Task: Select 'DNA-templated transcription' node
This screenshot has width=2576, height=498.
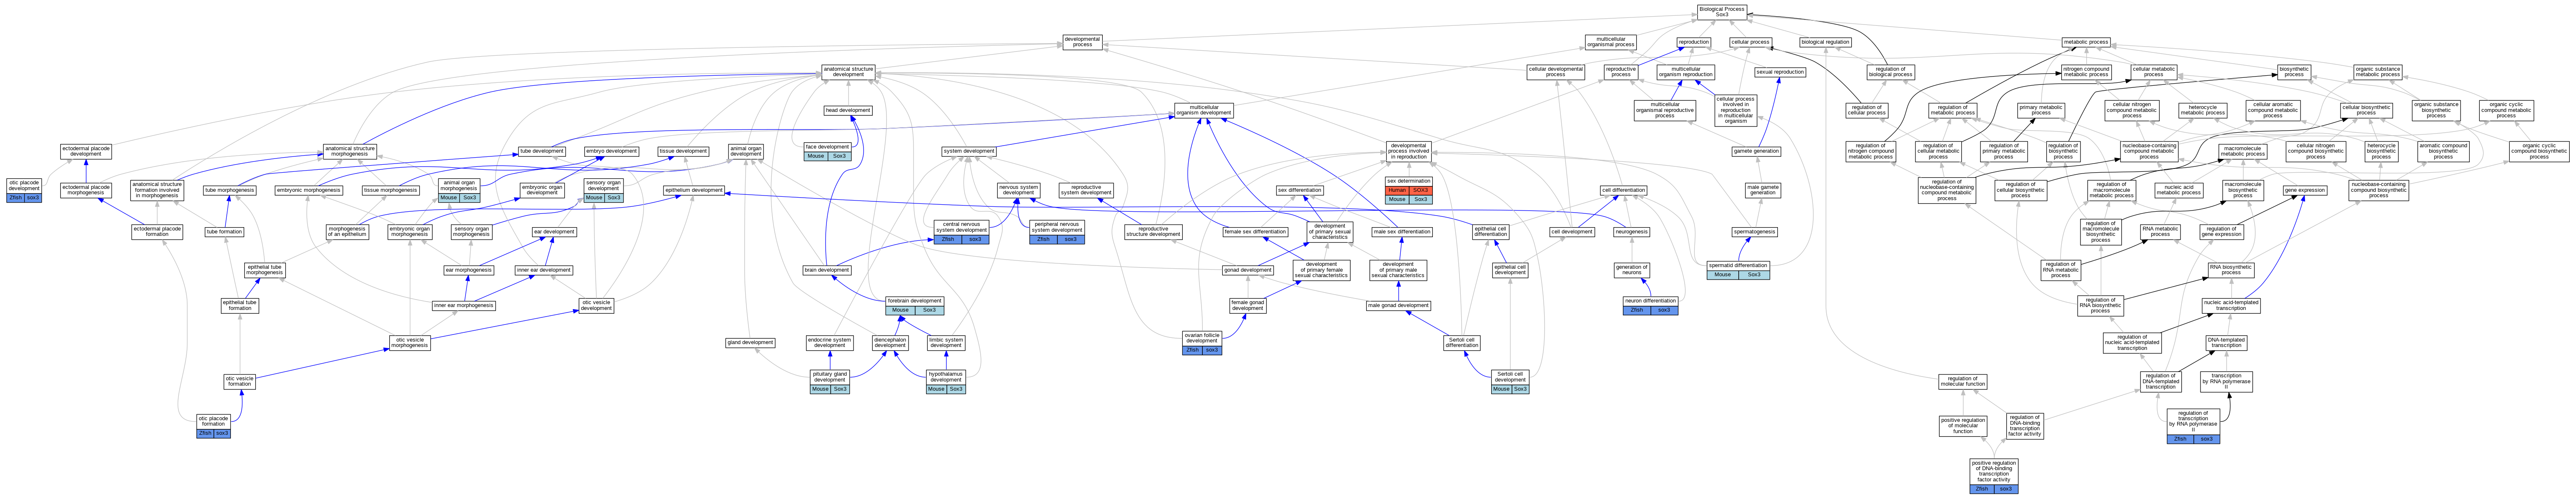Action: coord(2226,342)
